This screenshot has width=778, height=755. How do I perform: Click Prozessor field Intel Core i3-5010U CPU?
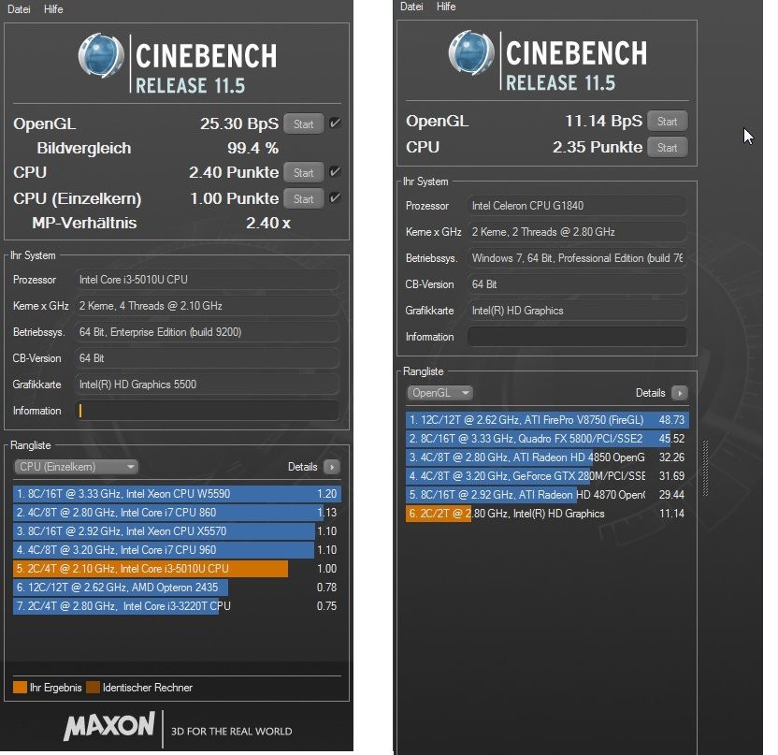(x=208, y=280)
